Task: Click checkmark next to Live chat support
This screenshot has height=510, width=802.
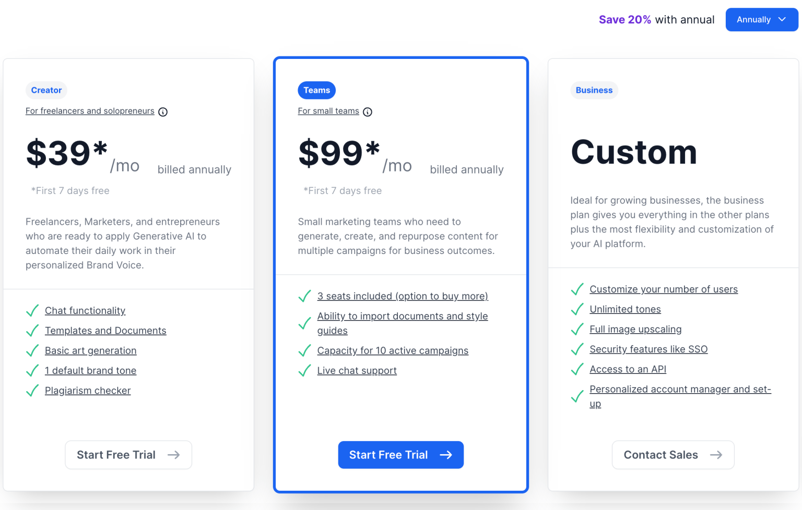Action: tap(304, 371)
